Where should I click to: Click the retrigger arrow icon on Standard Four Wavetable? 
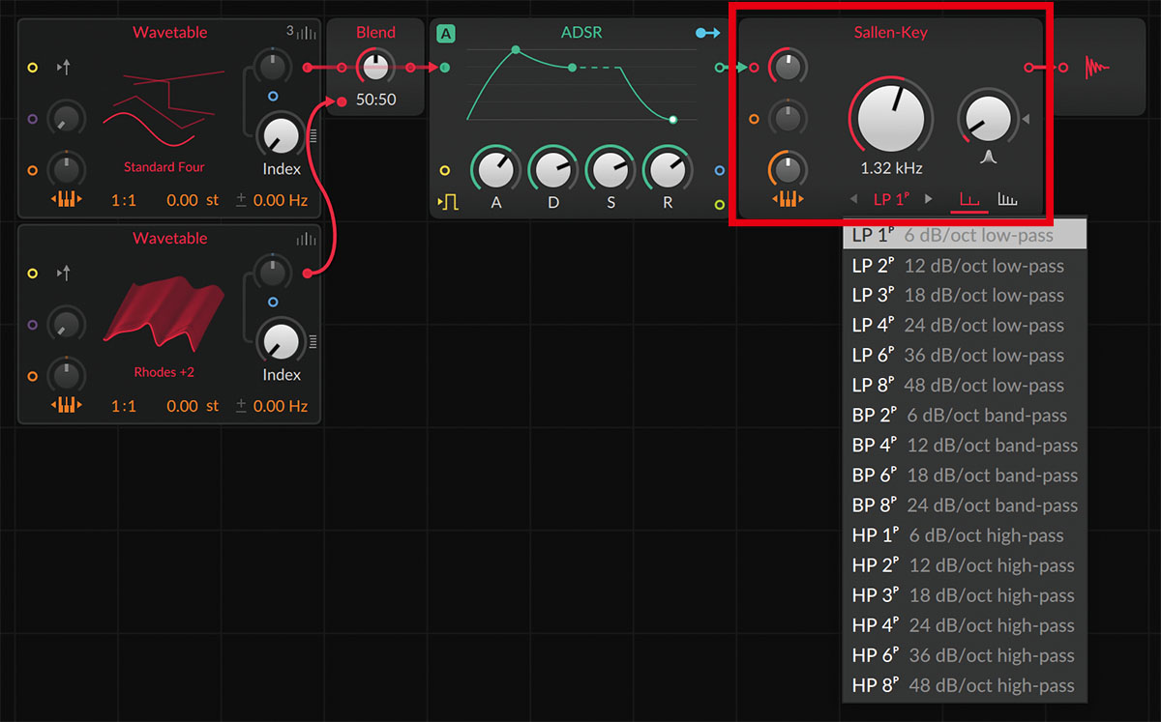pos(65,68)
